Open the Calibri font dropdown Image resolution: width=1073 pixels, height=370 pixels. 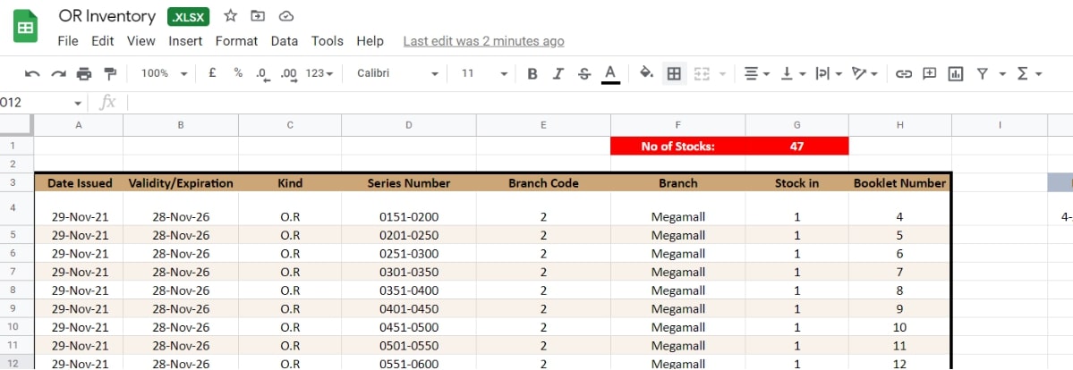[x=397, y=73]
